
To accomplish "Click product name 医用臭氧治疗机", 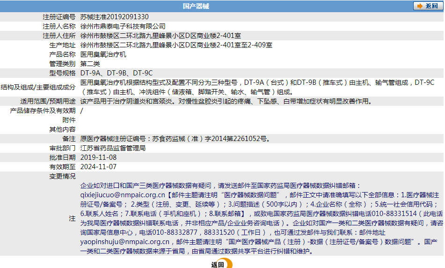I will (103, 54).
